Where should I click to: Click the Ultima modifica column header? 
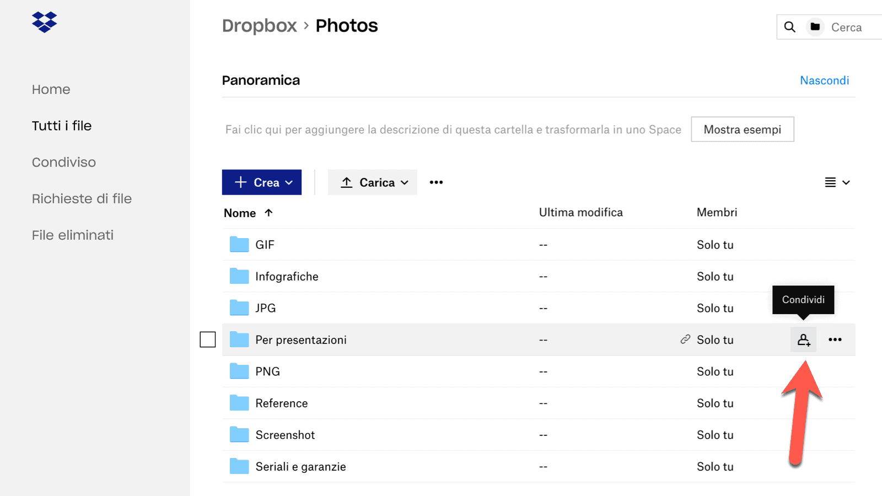tap(581, 213)
